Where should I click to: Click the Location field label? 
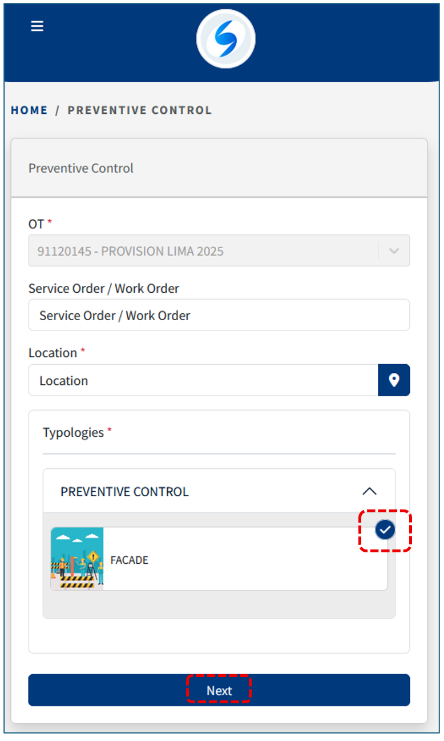[x=53, y=353]
